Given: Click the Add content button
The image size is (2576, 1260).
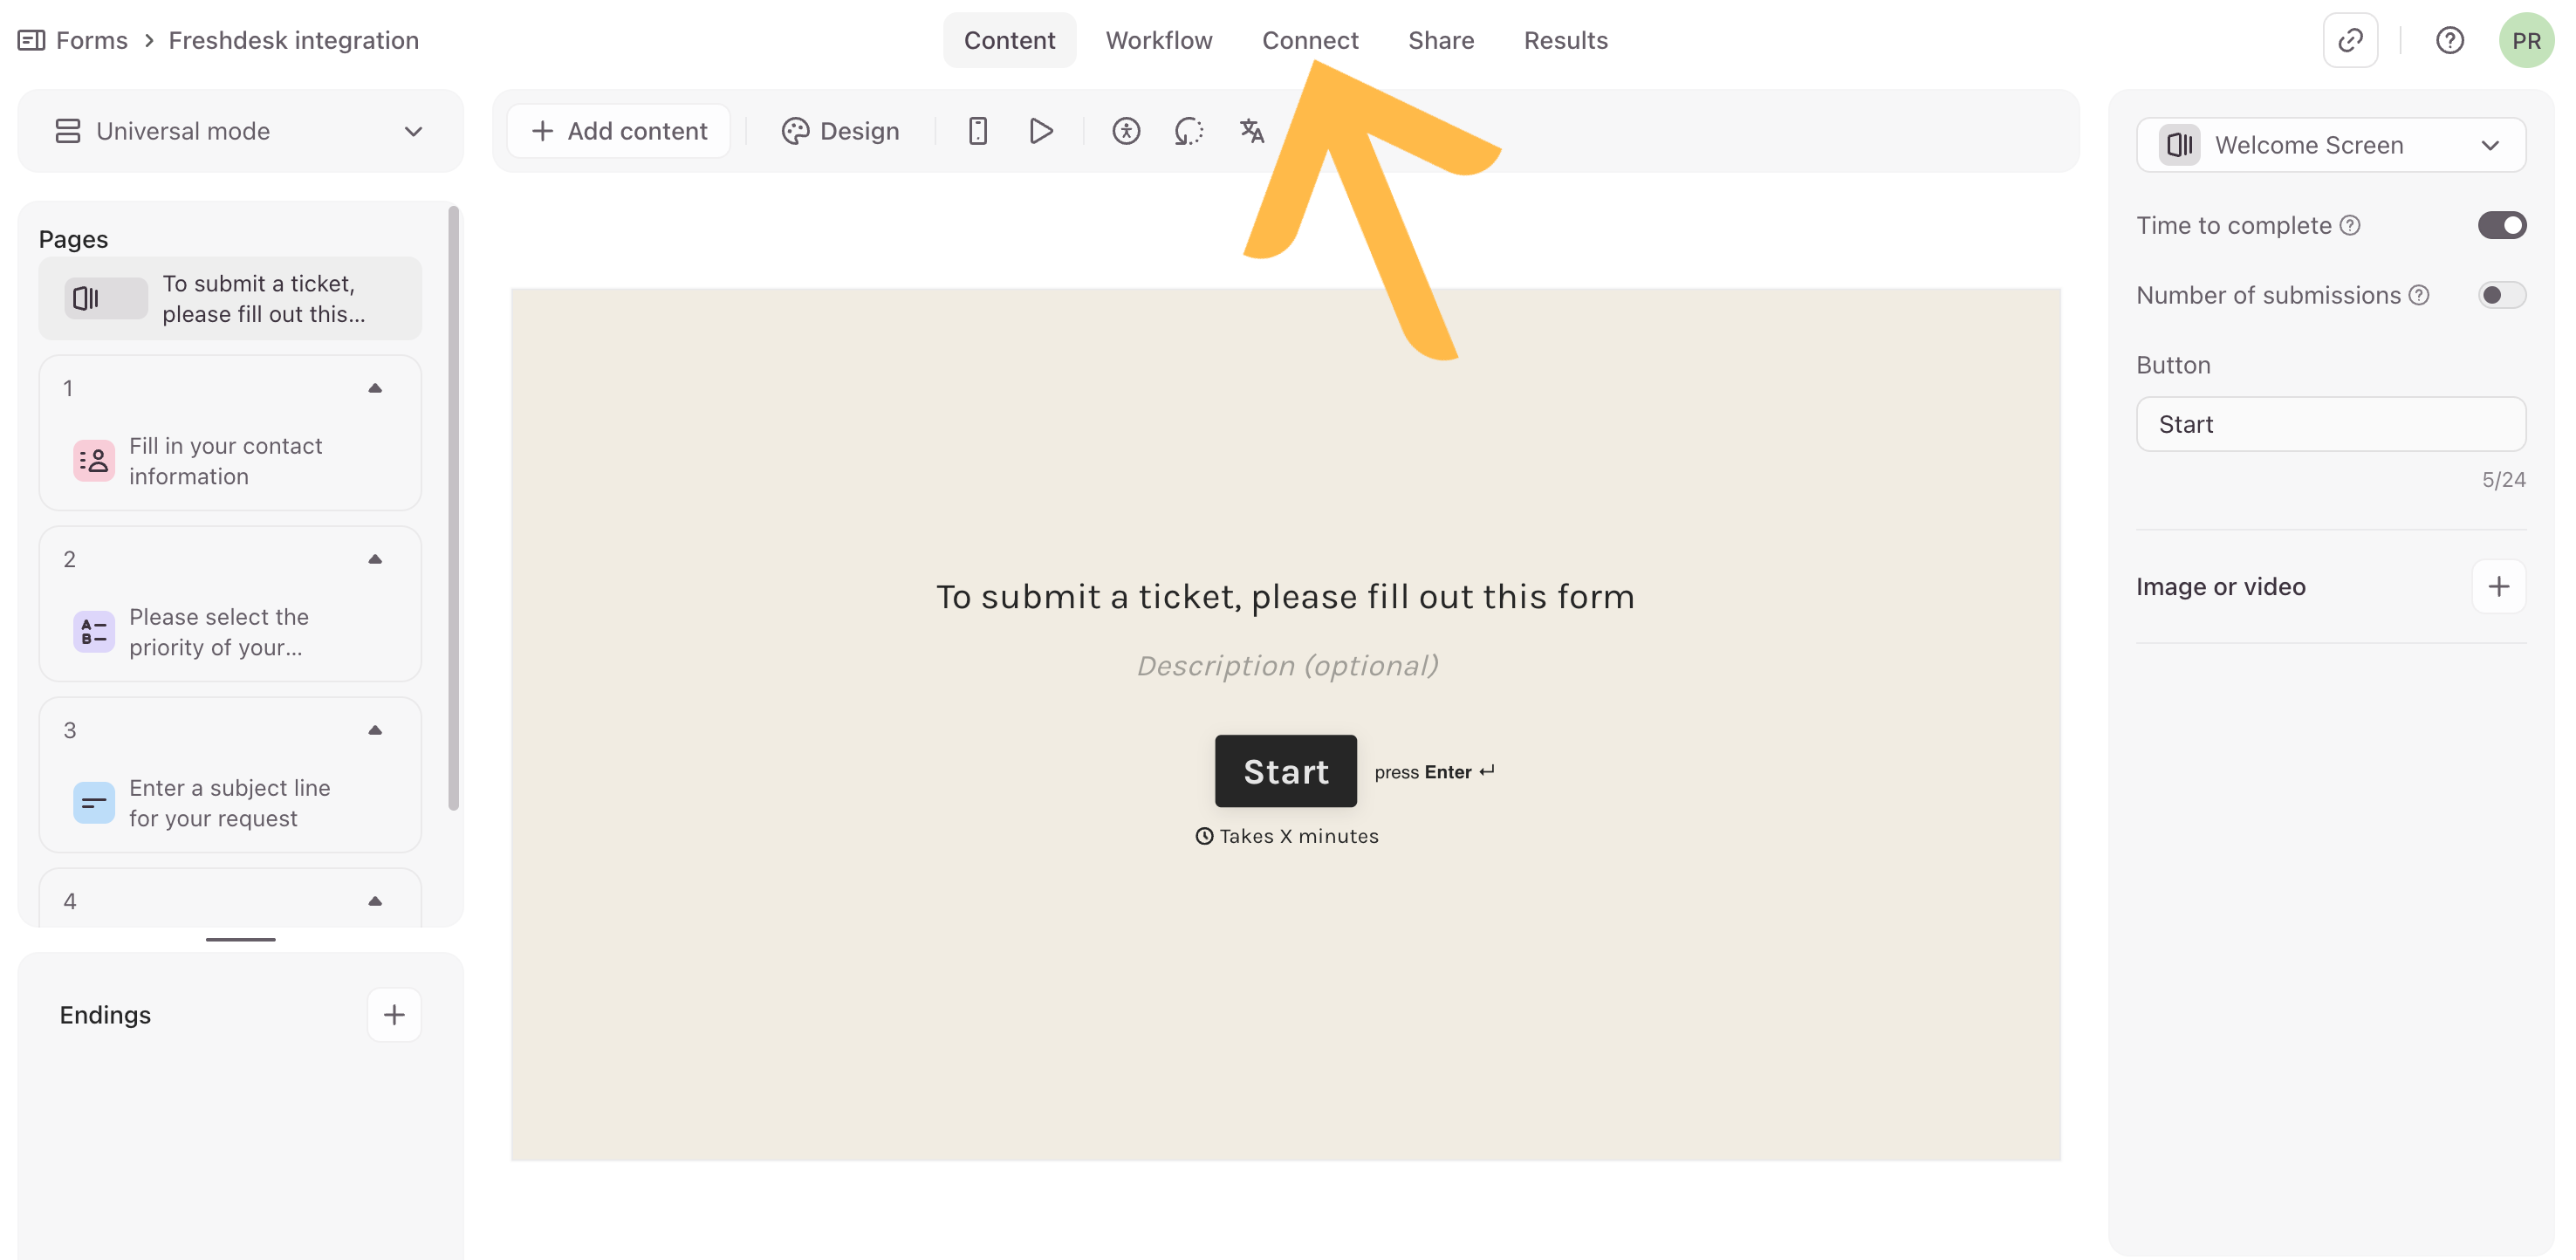Looking at the screenshot, I should click(x=617, y=130).
